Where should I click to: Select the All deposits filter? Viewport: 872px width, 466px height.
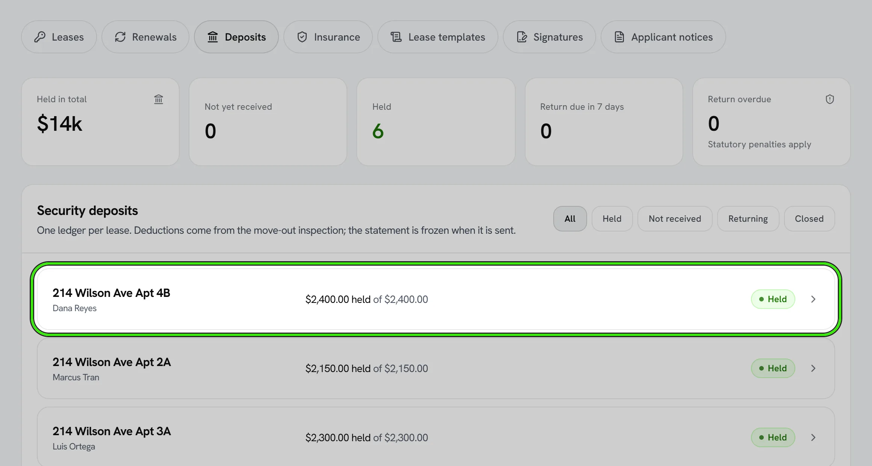(570, 219)
